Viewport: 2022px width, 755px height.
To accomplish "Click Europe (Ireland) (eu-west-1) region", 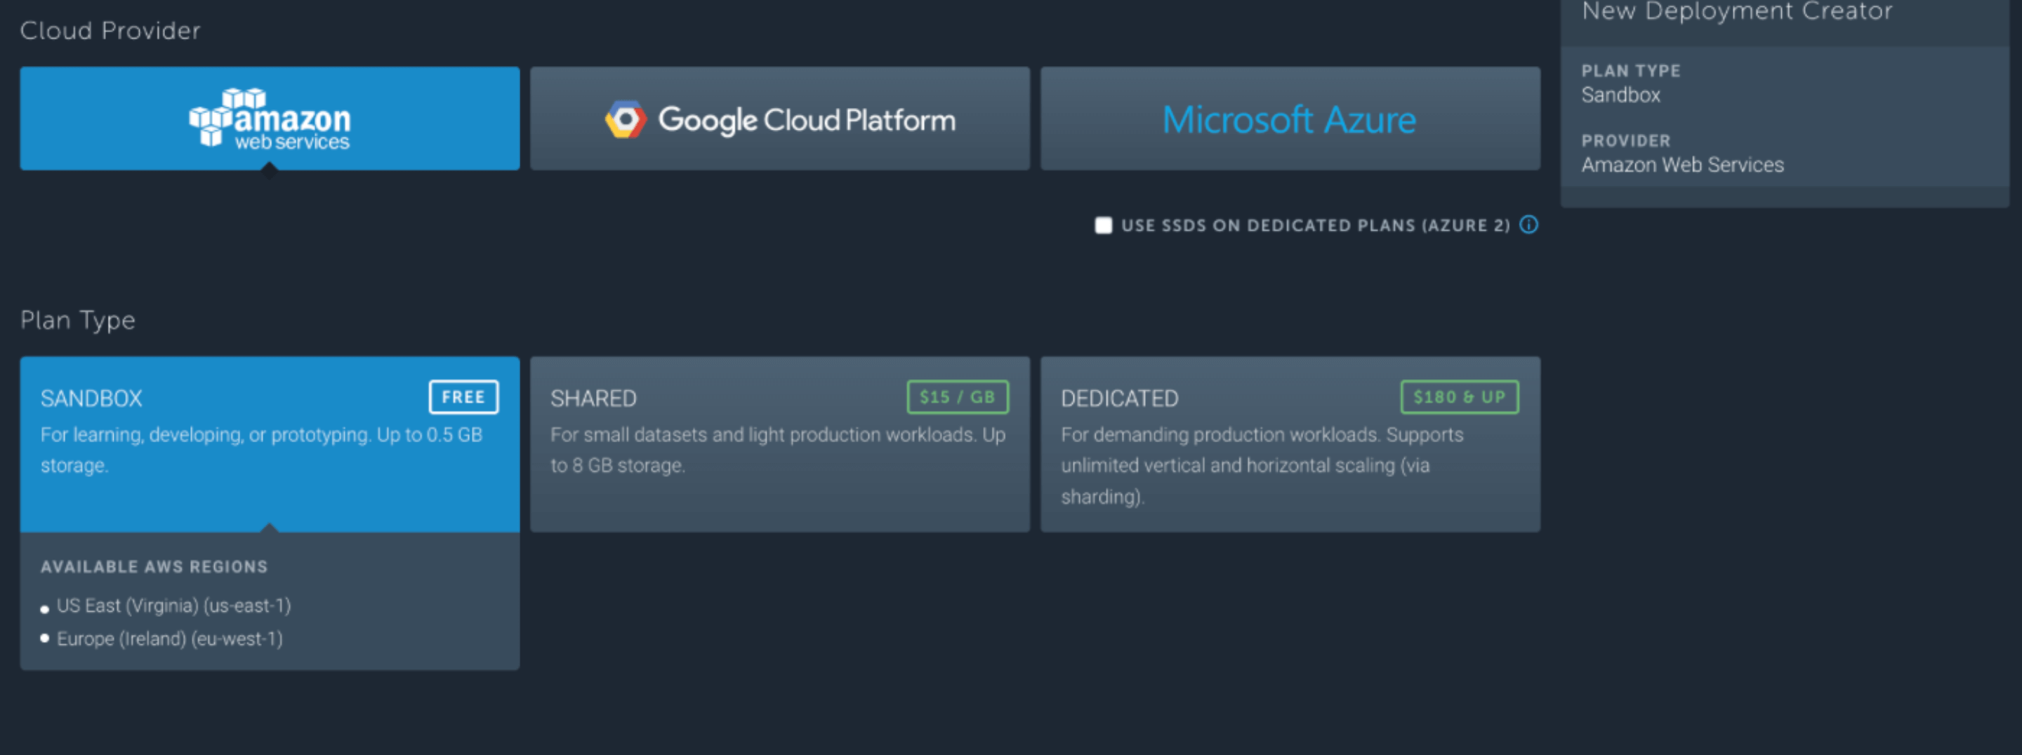I will coord(169,639).
